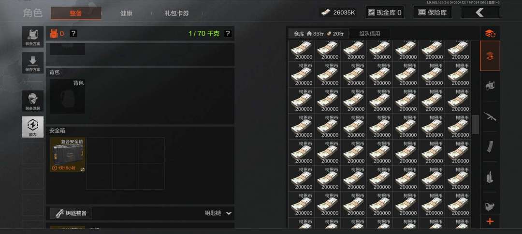Open the 礼包卡券 tab
522x234 pixels.
[177, 13]
